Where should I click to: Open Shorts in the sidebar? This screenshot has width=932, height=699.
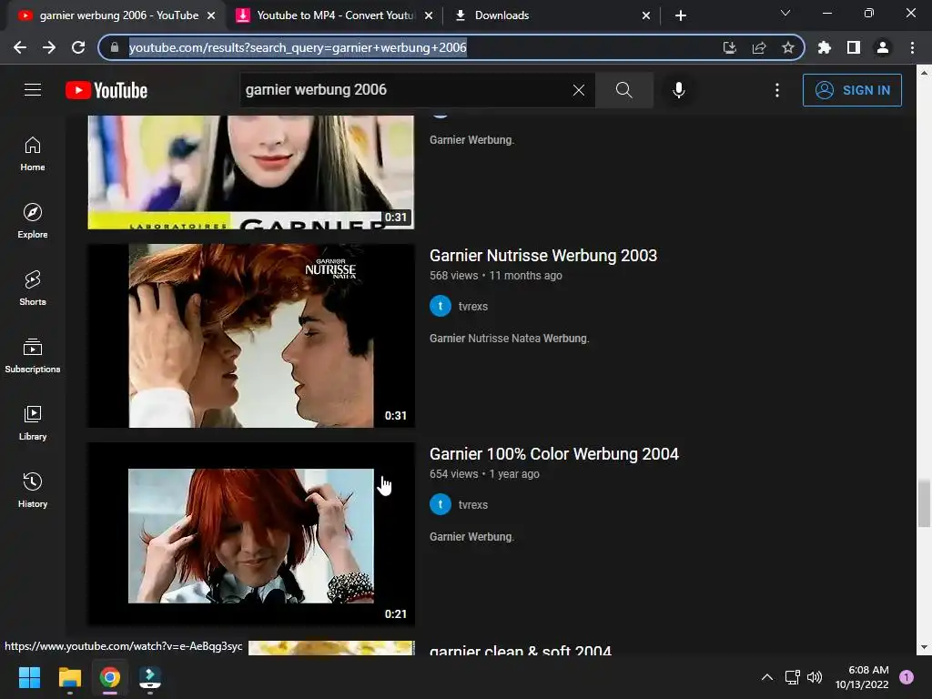(x=33, y=289)
